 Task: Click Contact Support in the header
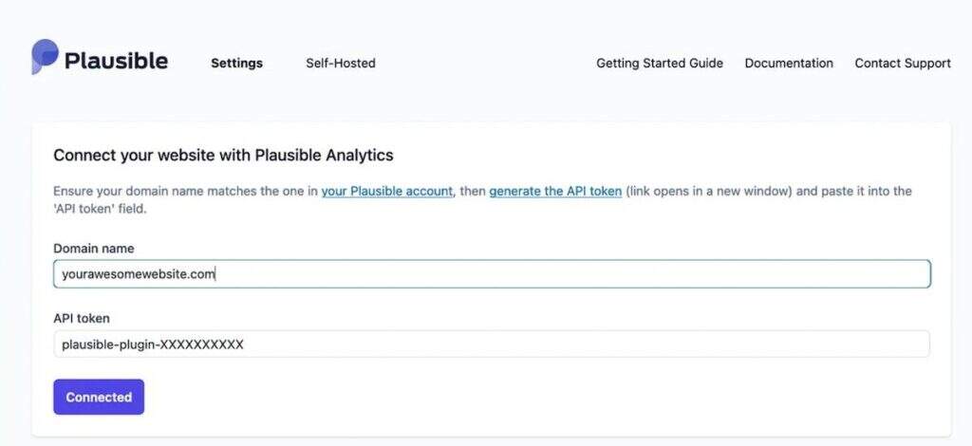pos(903,64)
